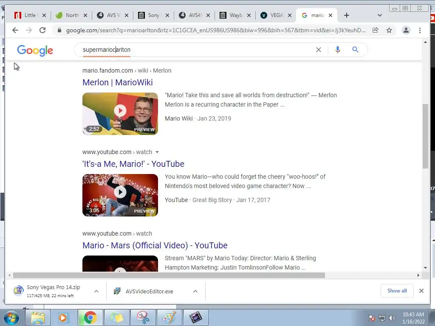The height and width of the screenshot is (326, 435).
Task: Submit search with the magnifier icon
Action: [x=356, y=50]
